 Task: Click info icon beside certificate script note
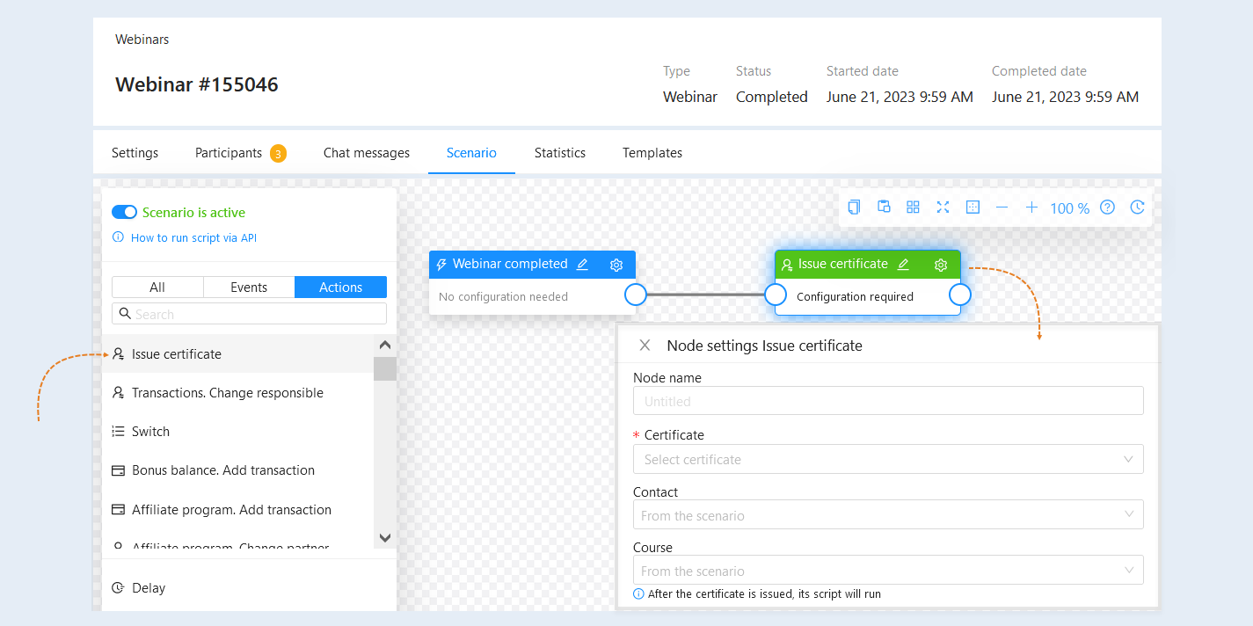click(x=638, y=594)
